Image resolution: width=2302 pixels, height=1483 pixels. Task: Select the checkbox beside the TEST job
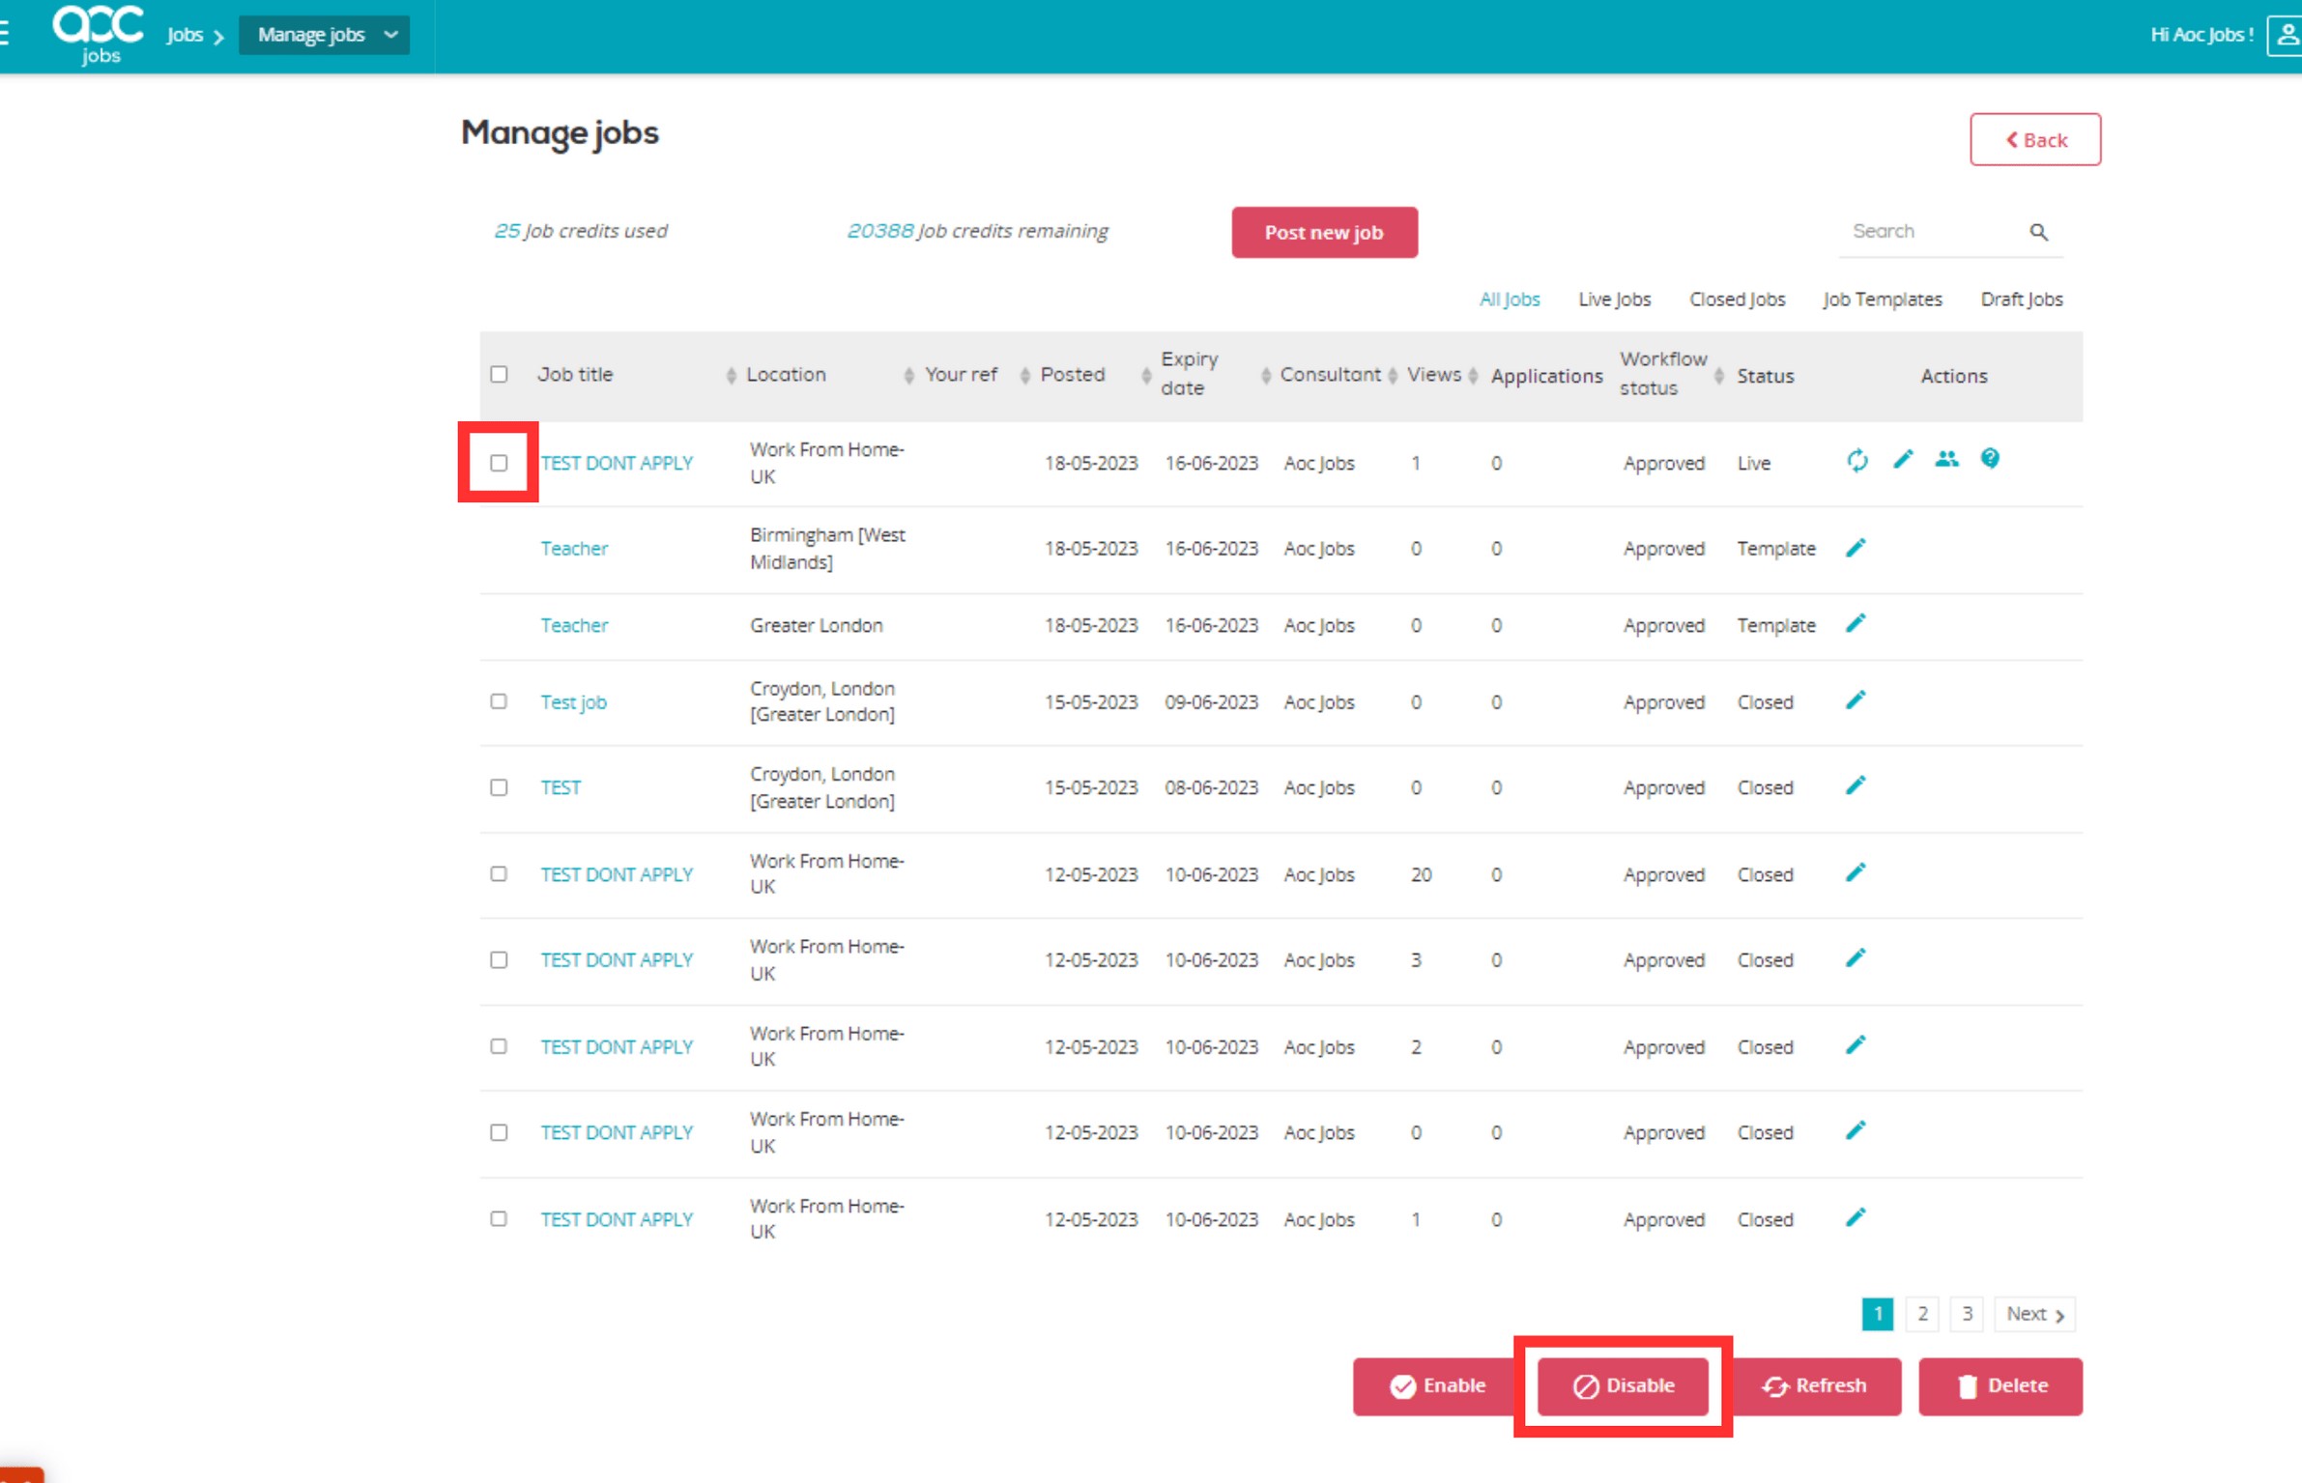pos(499,787)
